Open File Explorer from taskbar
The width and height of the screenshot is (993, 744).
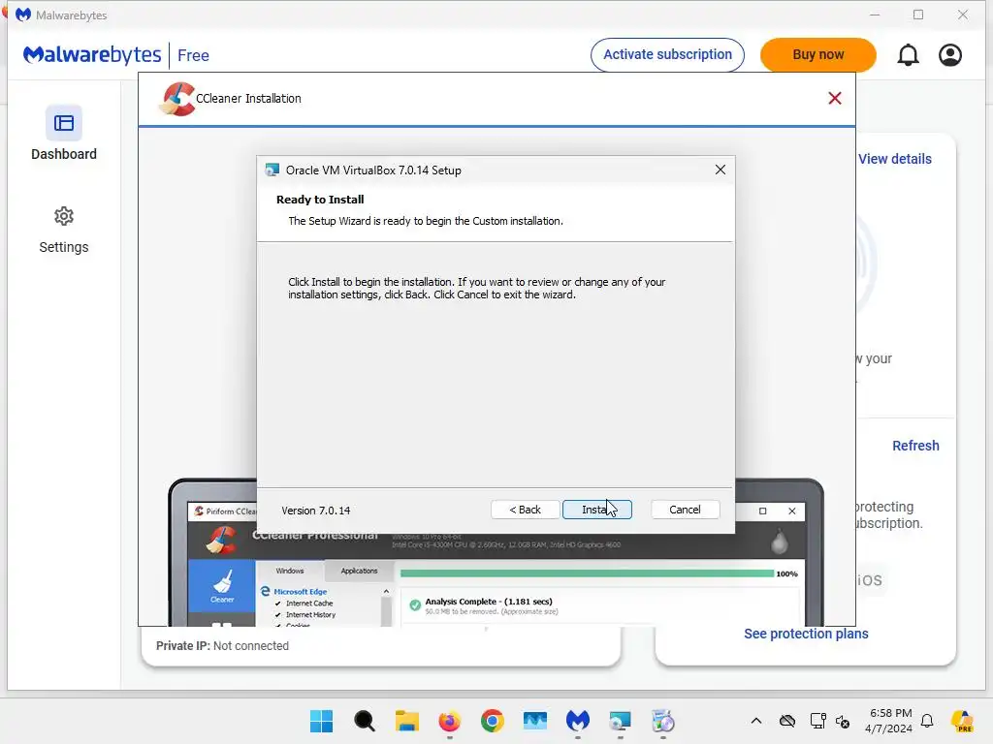406,721
